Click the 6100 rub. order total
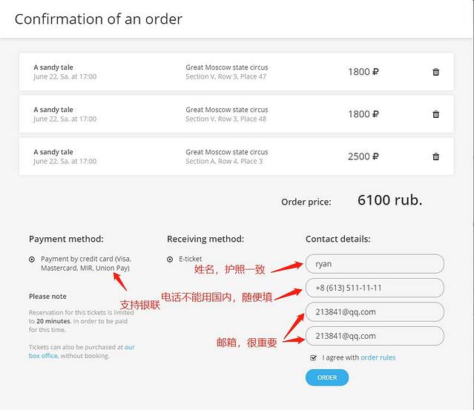Screen dimensions: 474x410 click(x=389, y=200)
